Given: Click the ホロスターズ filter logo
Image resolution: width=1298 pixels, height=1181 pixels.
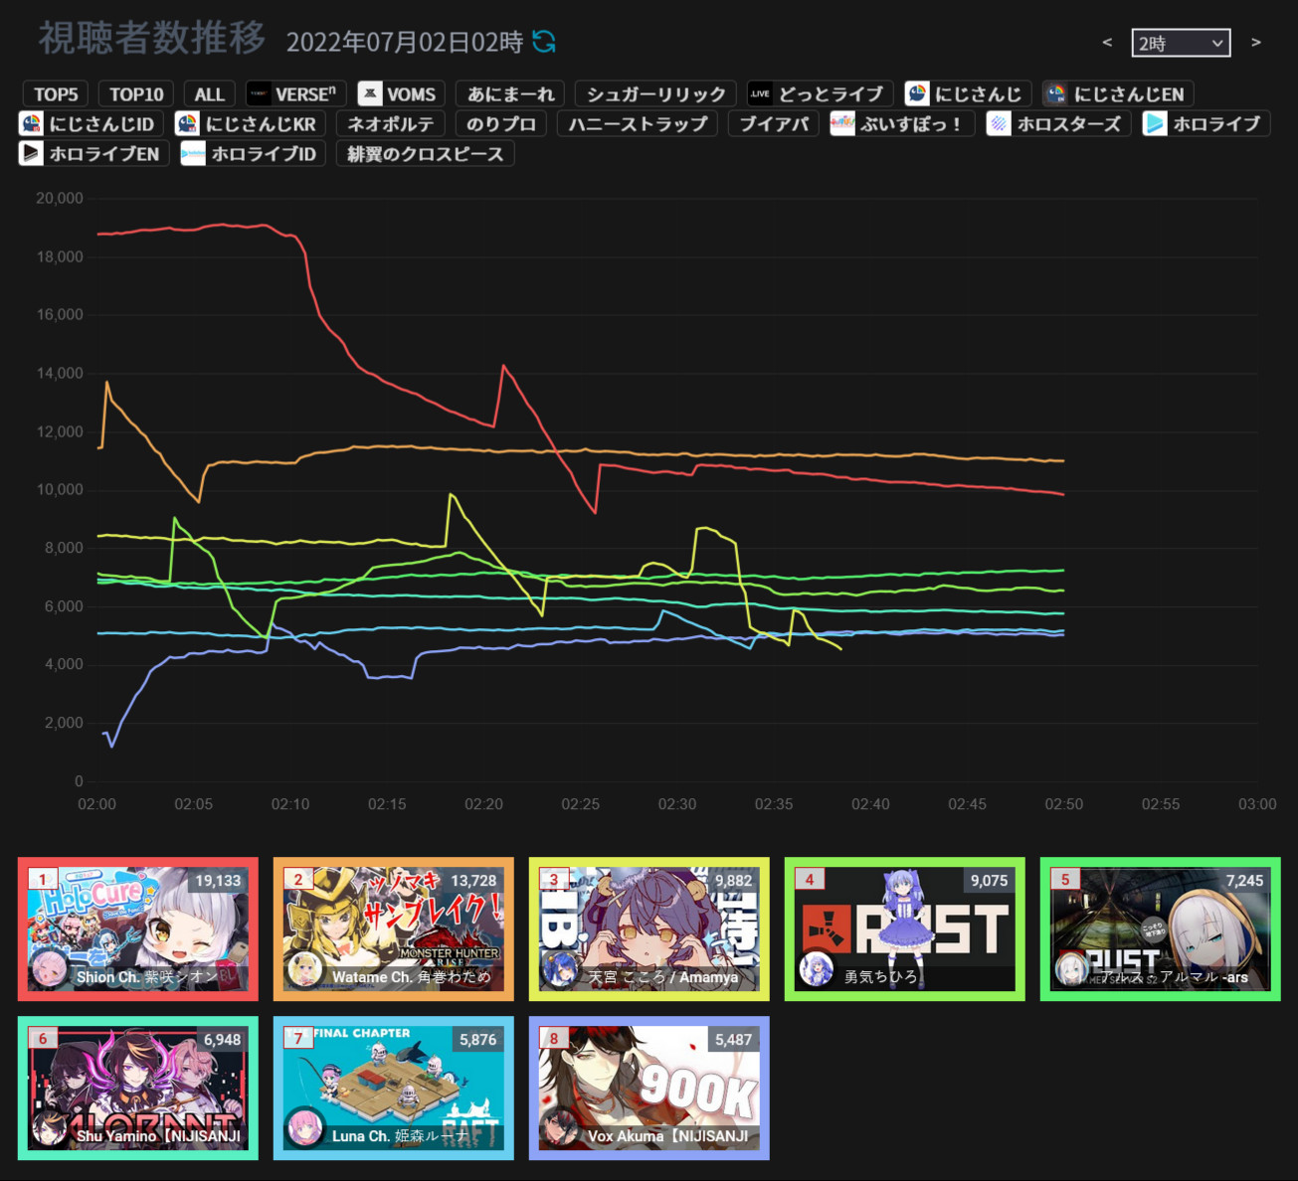Looking at the screenshot, I should [999, 123].
